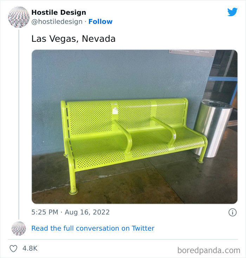Image resolution: width=246 pixels, height=258 pixels.
Task: Read the full conversation on Twitter
Action: point(93,228)
